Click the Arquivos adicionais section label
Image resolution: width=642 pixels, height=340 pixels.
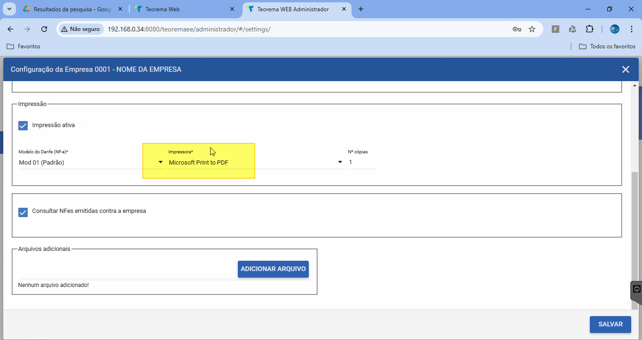44,249
